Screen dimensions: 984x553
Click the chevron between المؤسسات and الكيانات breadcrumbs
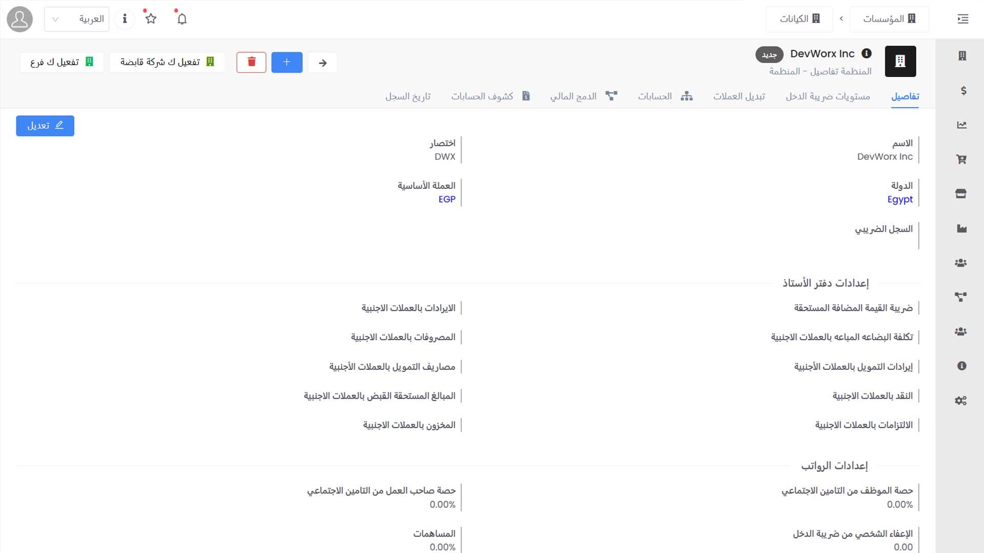coord(841,18)
